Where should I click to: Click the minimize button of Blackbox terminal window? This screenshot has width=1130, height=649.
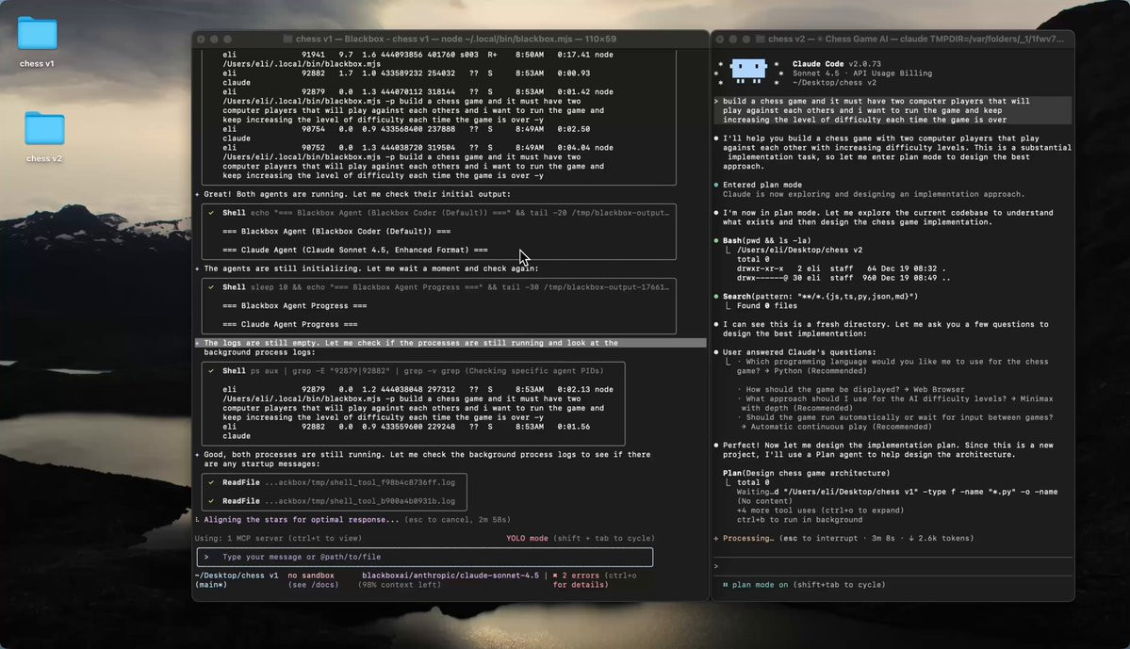point(214,39)
